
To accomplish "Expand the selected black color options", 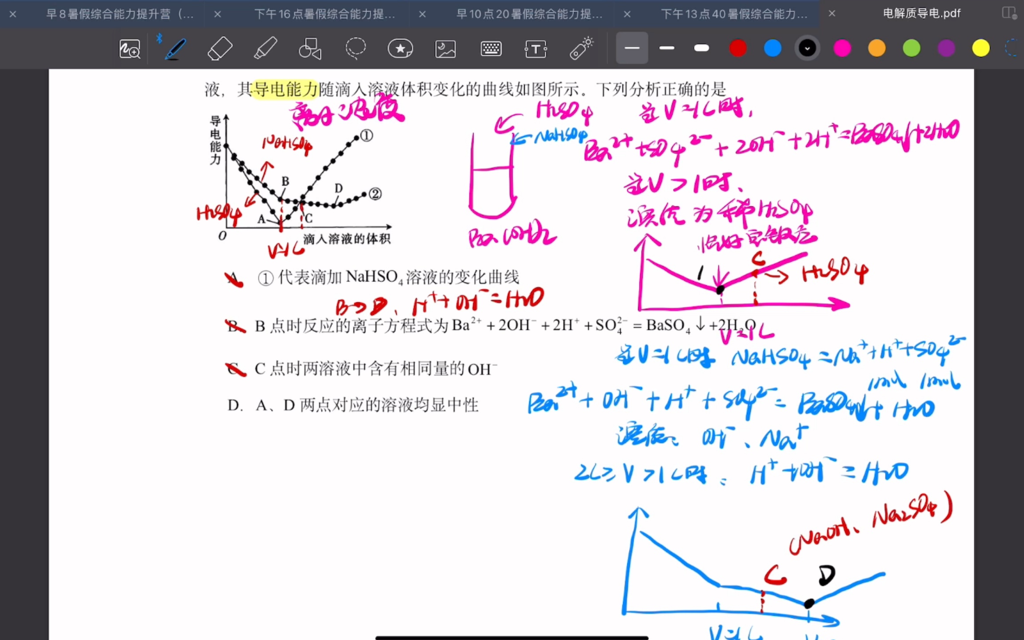I will [807, 48].
